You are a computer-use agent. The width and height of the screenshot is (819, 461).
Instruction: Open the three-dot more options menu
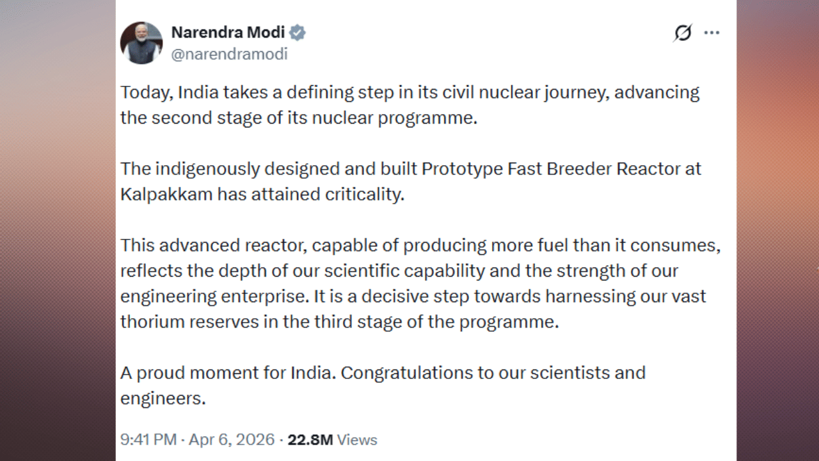pos(712,33)
